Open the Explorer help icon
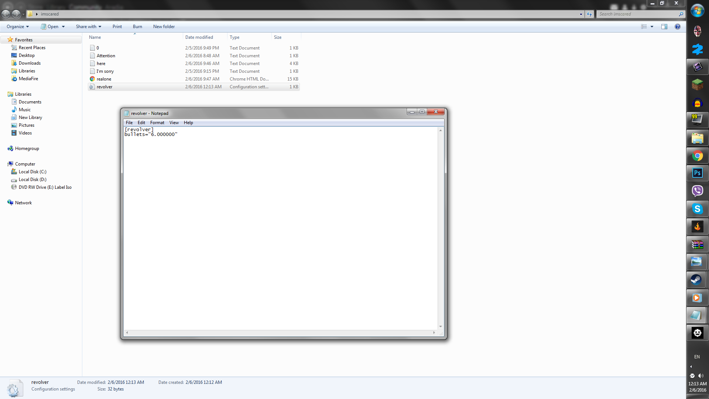The height and width of the screenshot is (399, 709). (x=677, y=27)
